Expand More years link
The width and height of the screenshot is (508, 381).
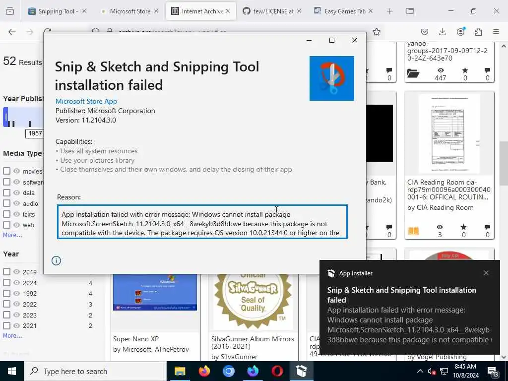pyautogui.click(x=12, y=336)
